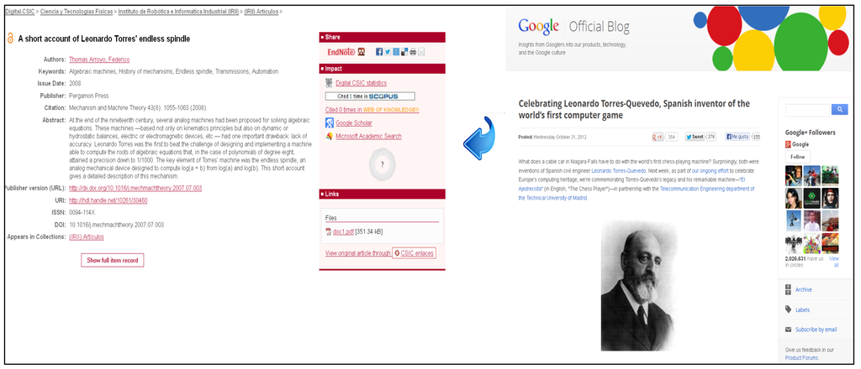Click the Google +1 button
The width and height of the screenshot is (861, 369).
658,136
